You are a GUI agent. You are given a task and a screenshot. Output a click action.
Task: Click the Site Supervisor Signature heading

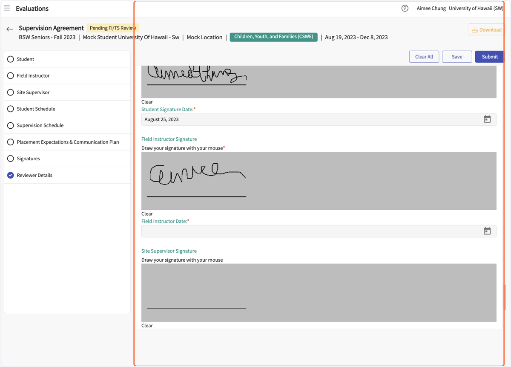click(x=169, y=251)
